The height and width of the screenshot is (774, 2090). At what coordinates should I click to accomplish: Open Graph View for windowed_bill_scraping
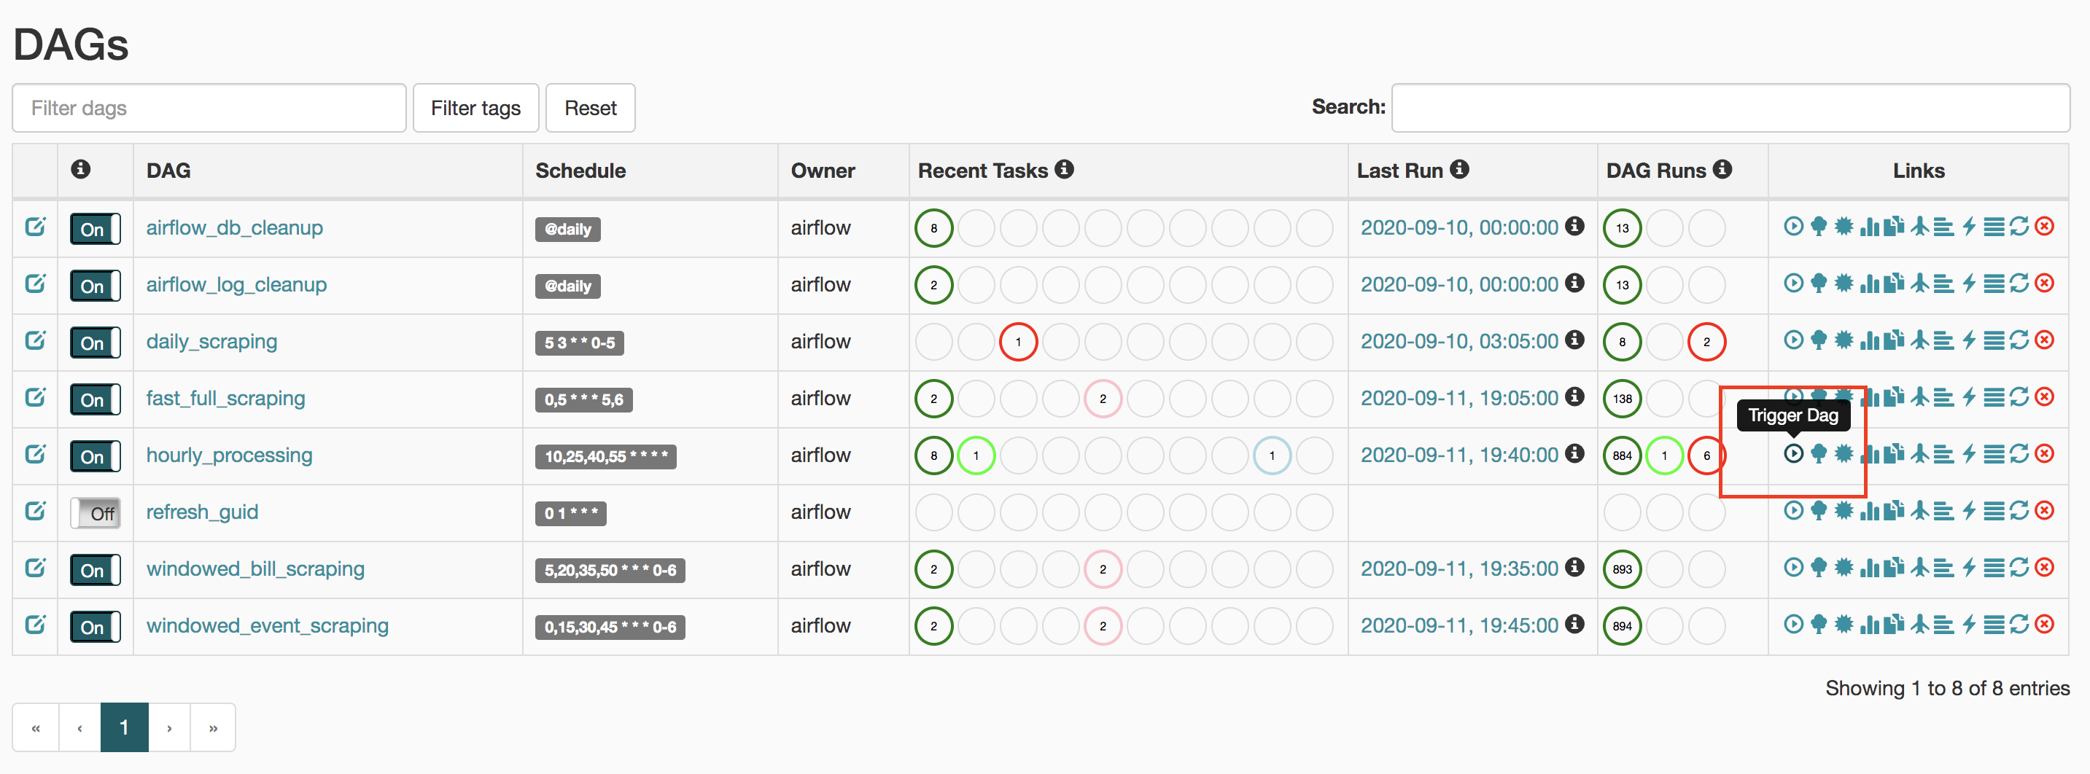click(x=1844, y=567)
